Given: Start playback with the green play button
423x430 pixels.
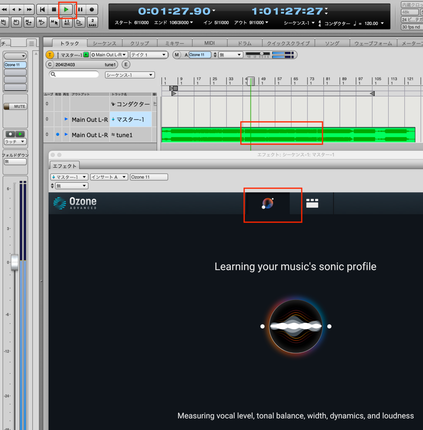Looking at the screenshot, I should point(66,9).
